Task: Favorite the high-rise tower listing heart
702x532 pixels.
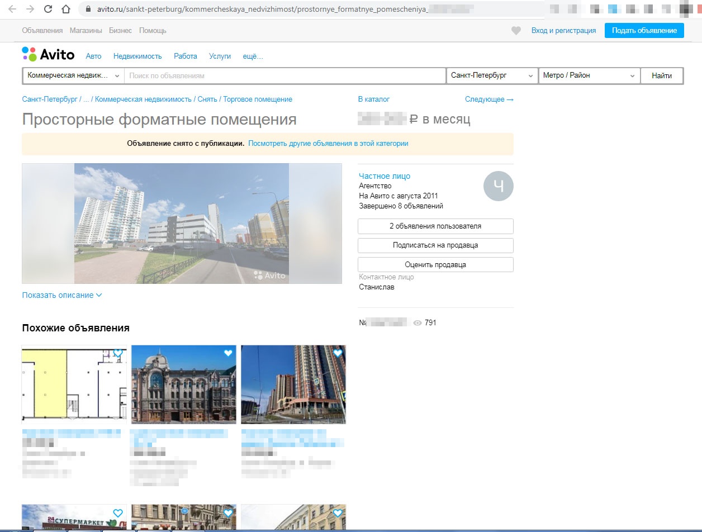Action: (x=337, y=353)
